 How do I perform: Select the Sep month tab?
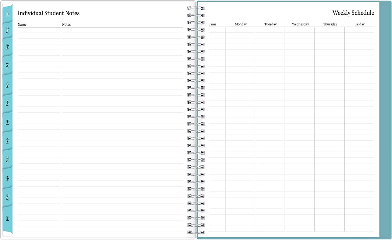pos(7,47)
